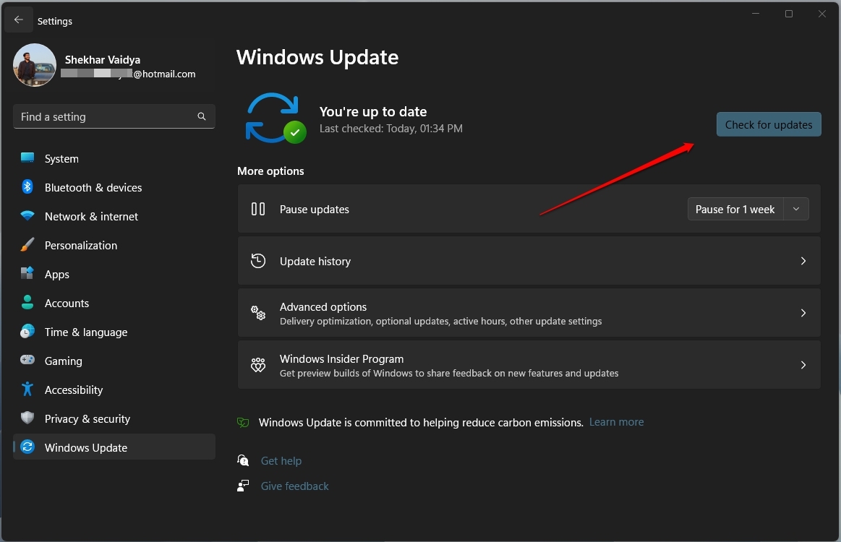Open Windows Insider Program label
Image resolution: width=841 pixels, height=542 pixels.
[341, 358]
